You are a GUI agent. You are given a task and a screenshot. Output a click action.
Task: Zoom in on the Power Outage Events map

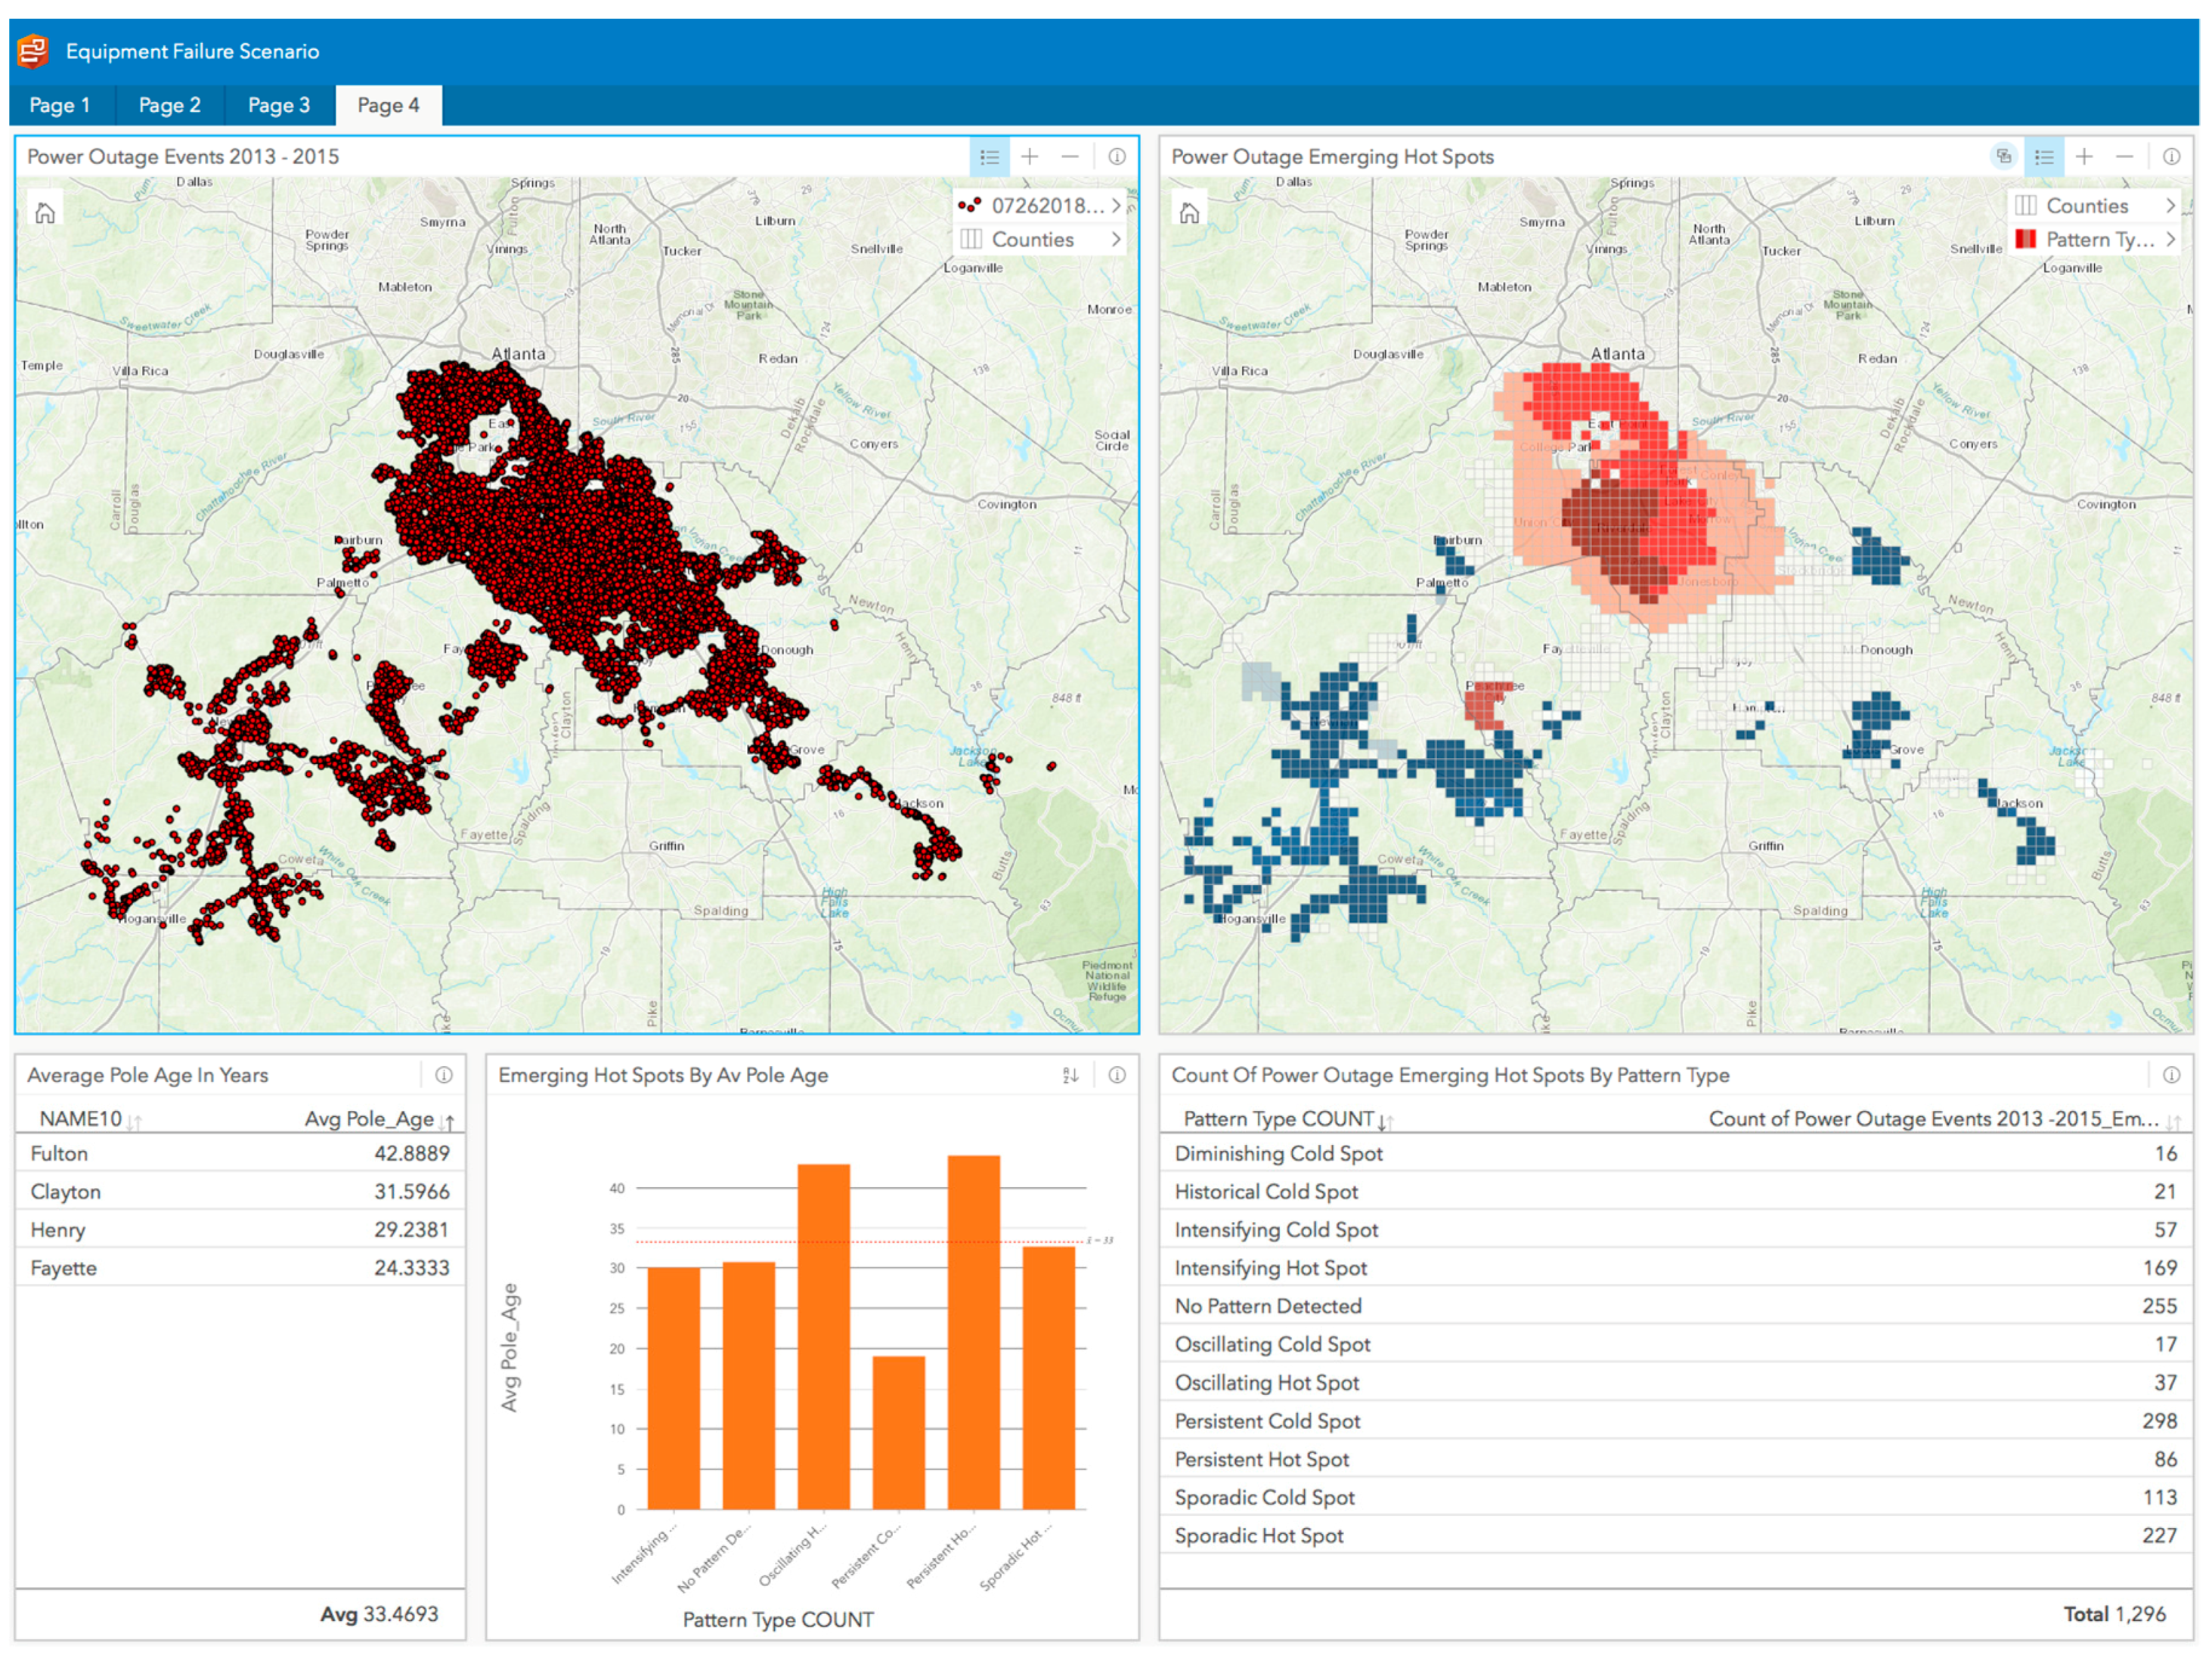(1029, 157)
